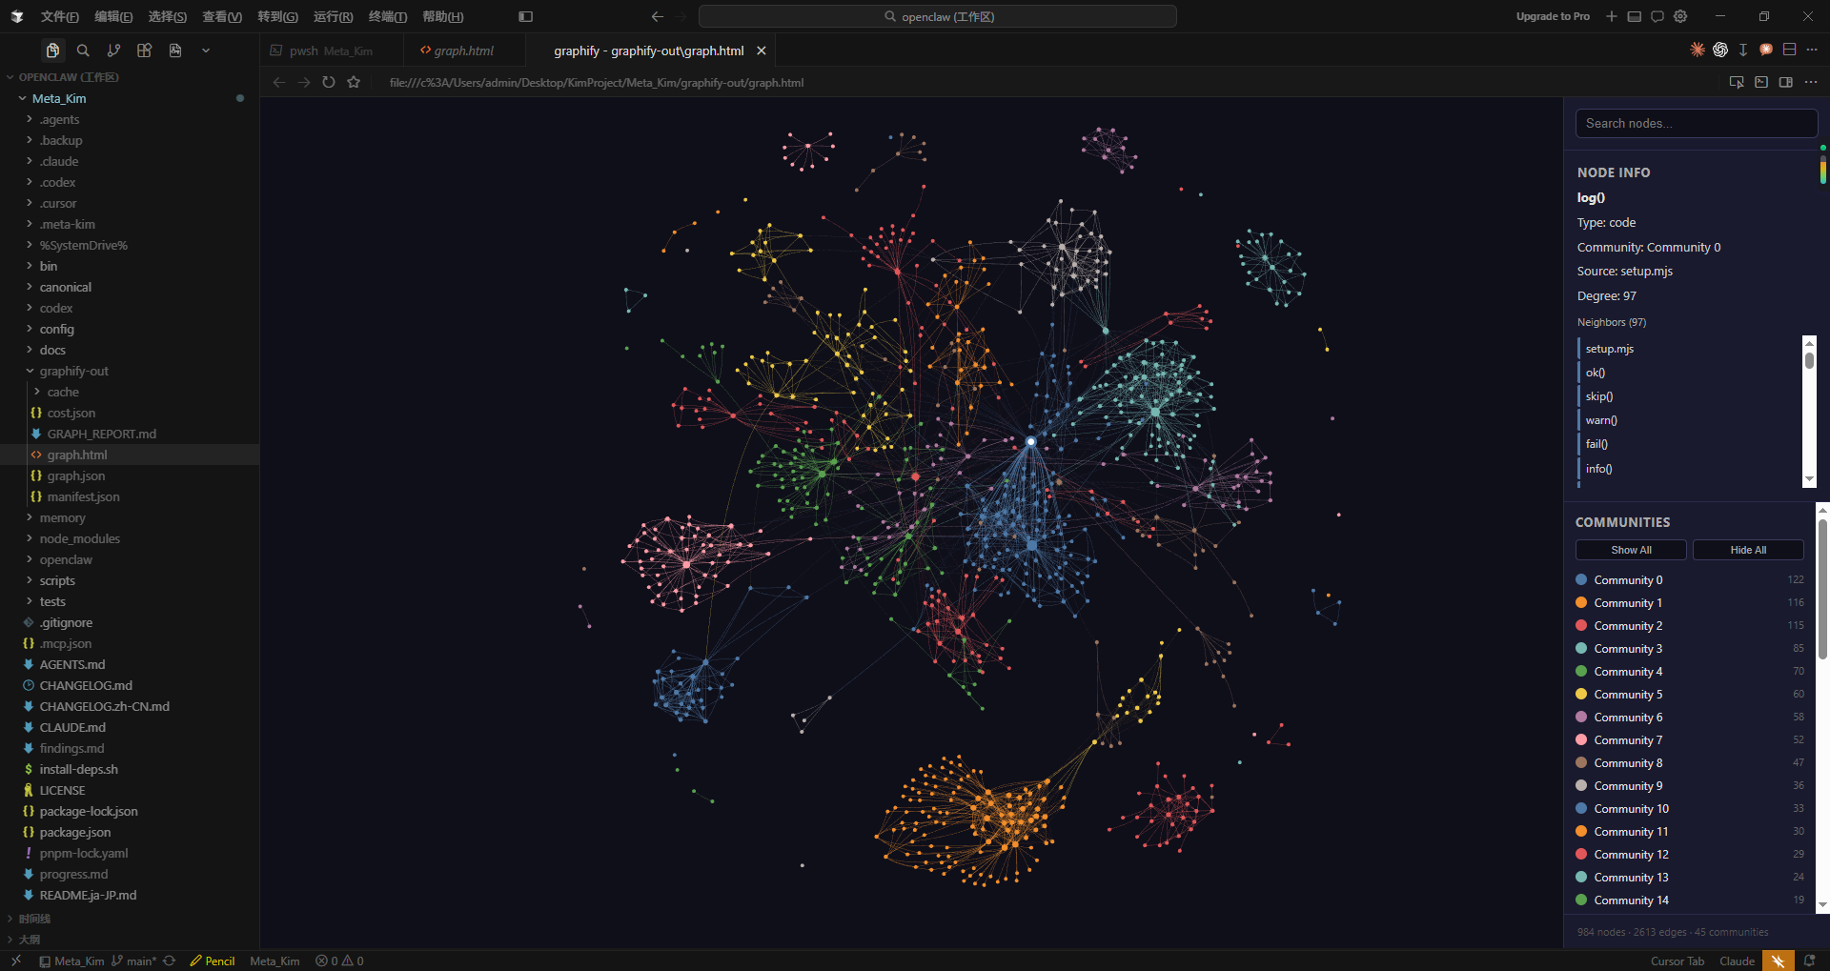Bookmark the page with star icon

pyautogui.click(x=354, y=83)
